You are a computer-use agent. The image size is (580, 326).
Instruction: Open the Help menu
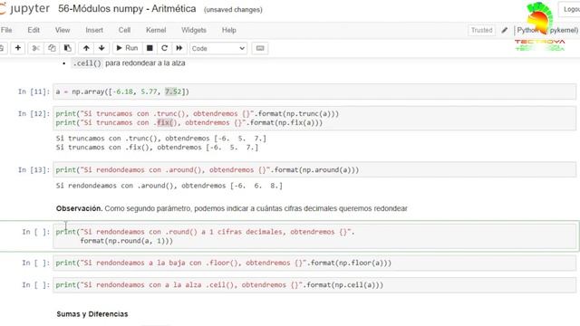pyautogui.click(x=229, y=30)
